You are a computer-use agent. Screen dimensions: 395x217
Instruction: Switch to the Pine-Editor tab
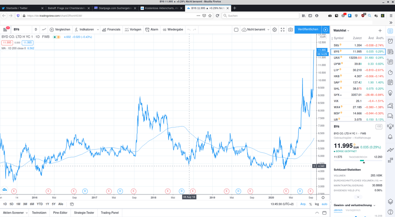point(60,213)
